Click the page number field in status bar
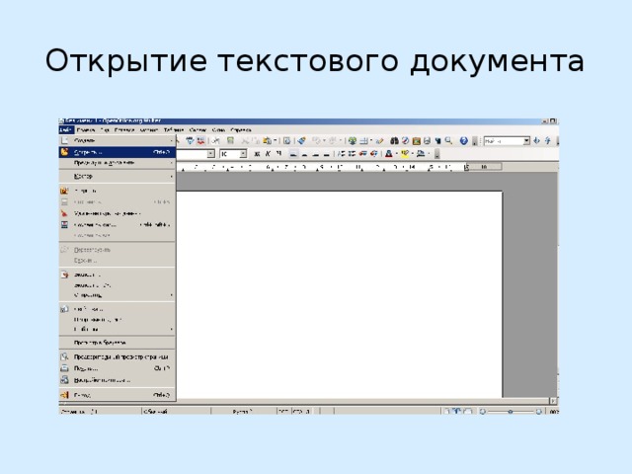 click(100, 412)
